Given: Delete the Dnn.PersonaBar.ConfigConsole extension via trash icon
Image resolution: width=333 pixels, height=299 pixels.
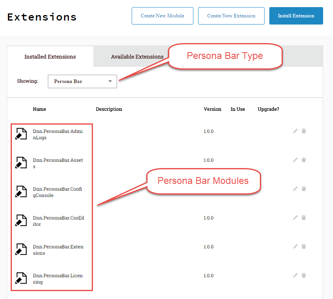Looking at the screenshot, I should 304,189.
